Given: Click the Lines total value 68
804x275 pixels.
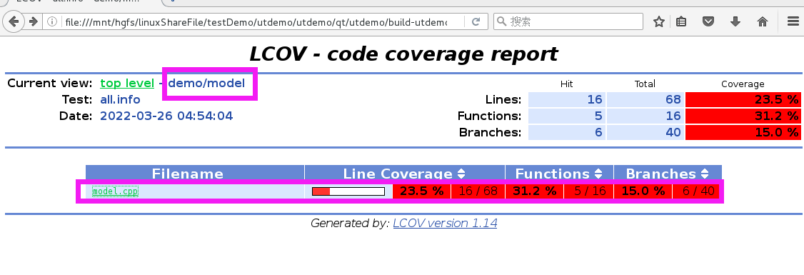Looking at the screenshot, I should pos(645,99).
